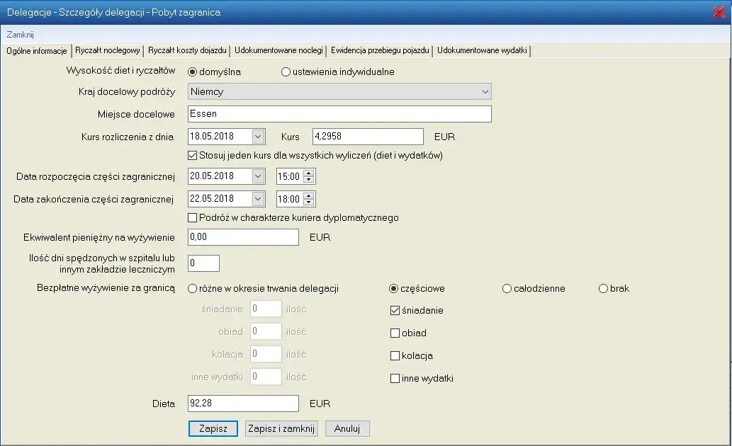Click the Zamknij menu item

click(x=21, y=34)
